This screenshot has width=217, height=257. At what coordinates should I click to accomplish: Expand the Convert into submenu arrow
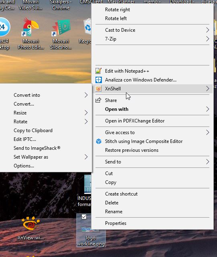pos(86,95)
